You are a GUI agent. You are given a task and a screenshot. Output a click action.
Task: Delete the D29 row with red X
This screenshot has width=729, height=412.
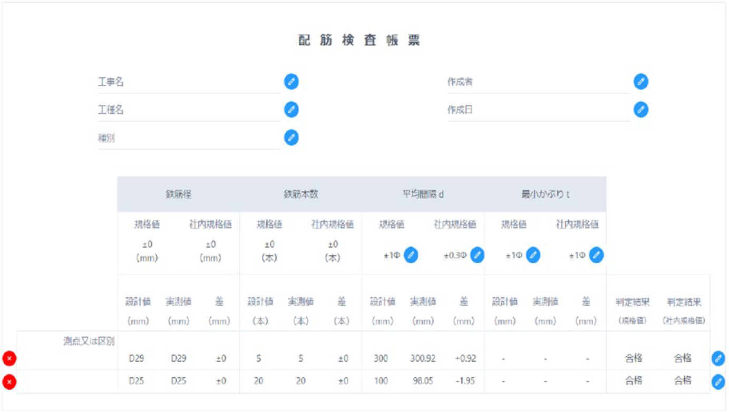(9, 359)
